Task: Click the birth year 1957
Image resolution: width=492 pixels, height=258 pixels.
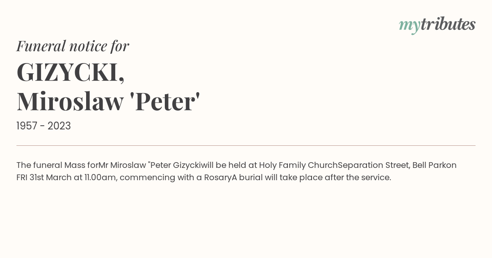Action: (27, 126)
